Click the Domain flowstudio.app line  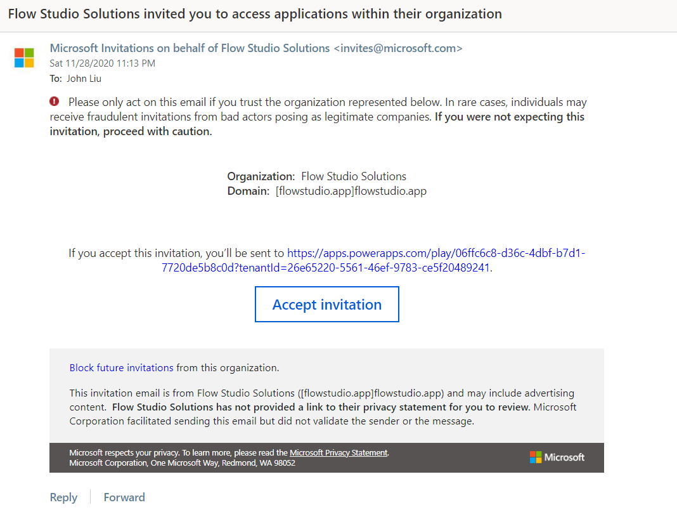click(326, 191)
